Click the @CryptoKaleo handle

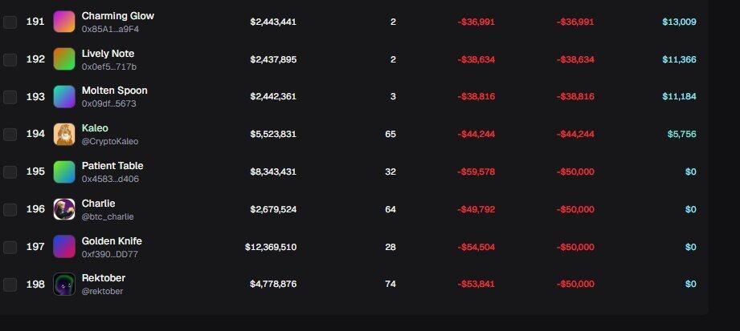coord(110,141)
